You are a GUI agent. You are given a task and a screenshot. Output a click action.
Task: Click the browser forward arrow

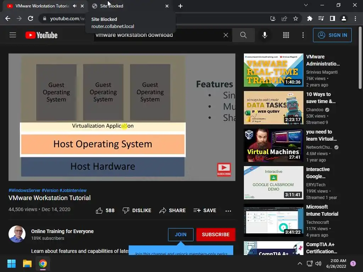19,18
